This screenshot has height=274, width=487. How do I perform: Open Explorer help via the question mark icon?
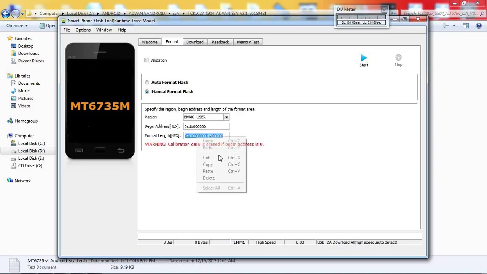coord(479,25)
